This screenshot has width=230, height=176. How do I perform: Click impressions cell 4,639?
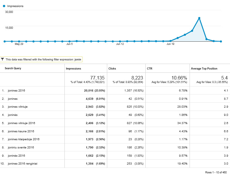click(90, 99)
